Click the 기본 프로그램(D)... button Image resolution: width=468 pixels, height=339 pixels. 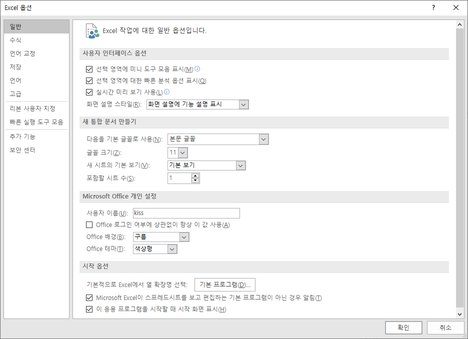(x=224, y=284)
